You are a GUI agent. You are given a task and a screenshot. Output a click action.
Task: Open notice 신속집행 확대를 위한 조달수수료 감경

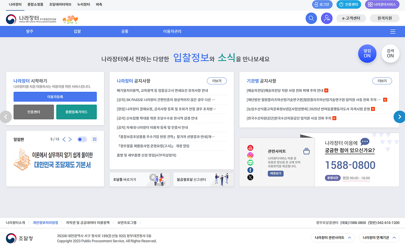157,118
